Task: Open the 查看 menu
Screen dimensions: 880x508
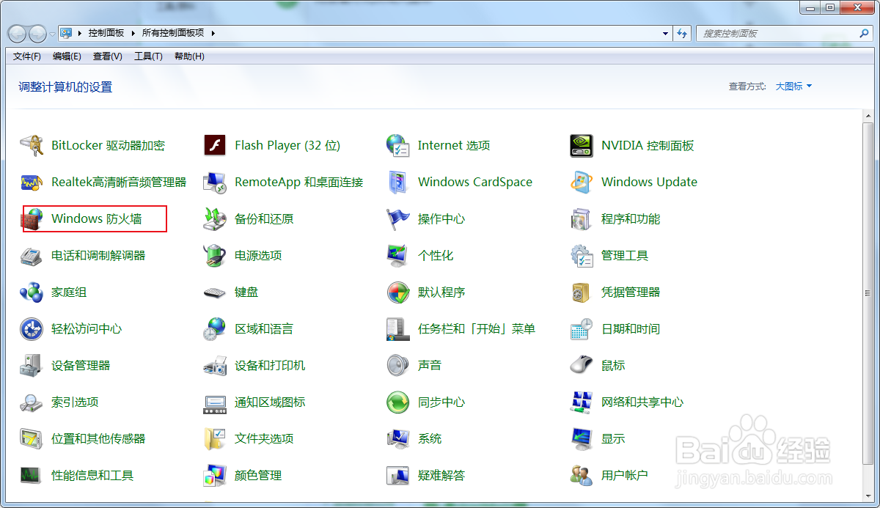Action: coord(107,56)
